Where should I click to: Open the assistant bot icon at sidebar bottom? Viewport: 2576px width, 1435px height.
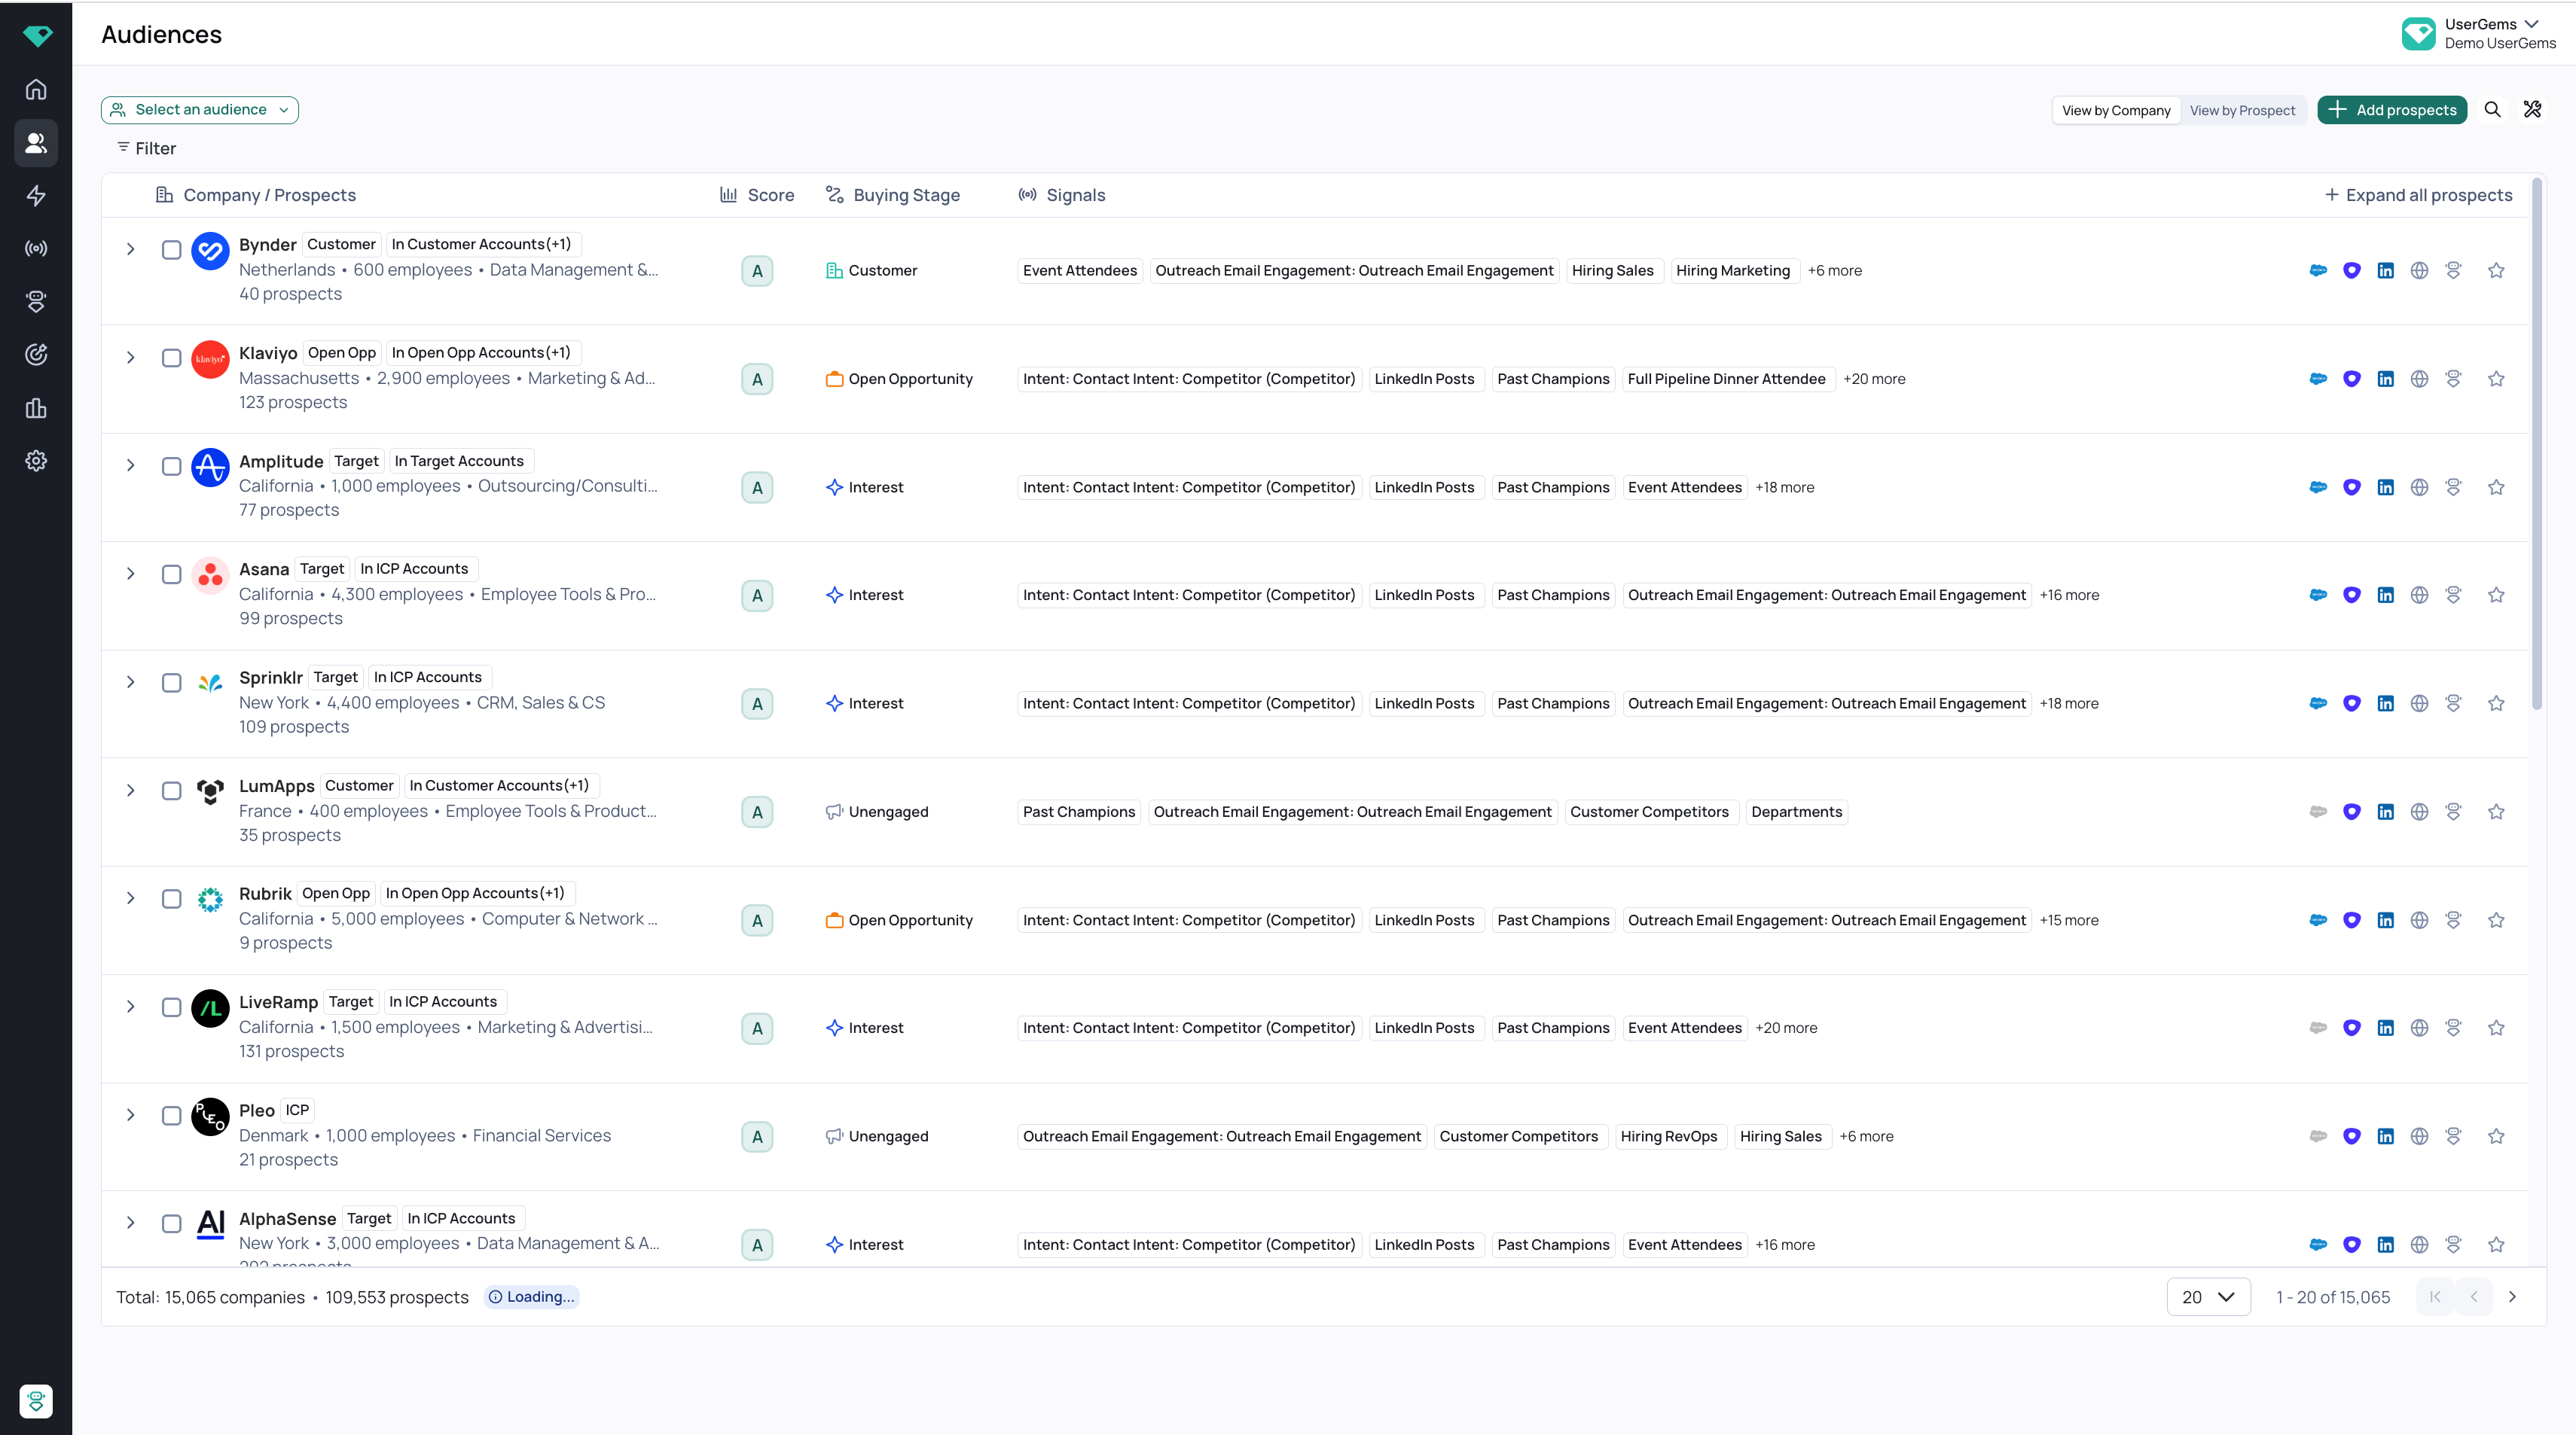(36, 1401)
